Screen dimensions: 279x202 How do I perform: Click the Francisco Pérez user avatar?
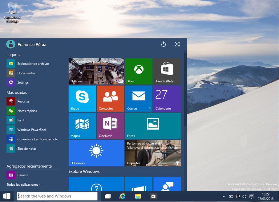(11, 44)
